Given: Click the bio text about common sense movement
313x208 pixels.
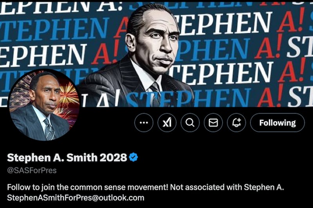Looking at the screenshot, I should (88, 187).
